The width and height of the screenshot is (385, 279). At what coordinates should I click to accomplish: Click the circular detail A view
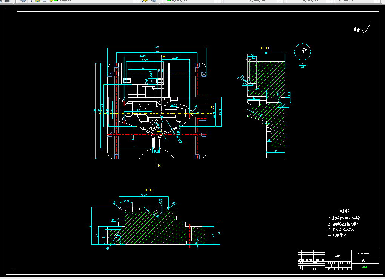[302, 52]
